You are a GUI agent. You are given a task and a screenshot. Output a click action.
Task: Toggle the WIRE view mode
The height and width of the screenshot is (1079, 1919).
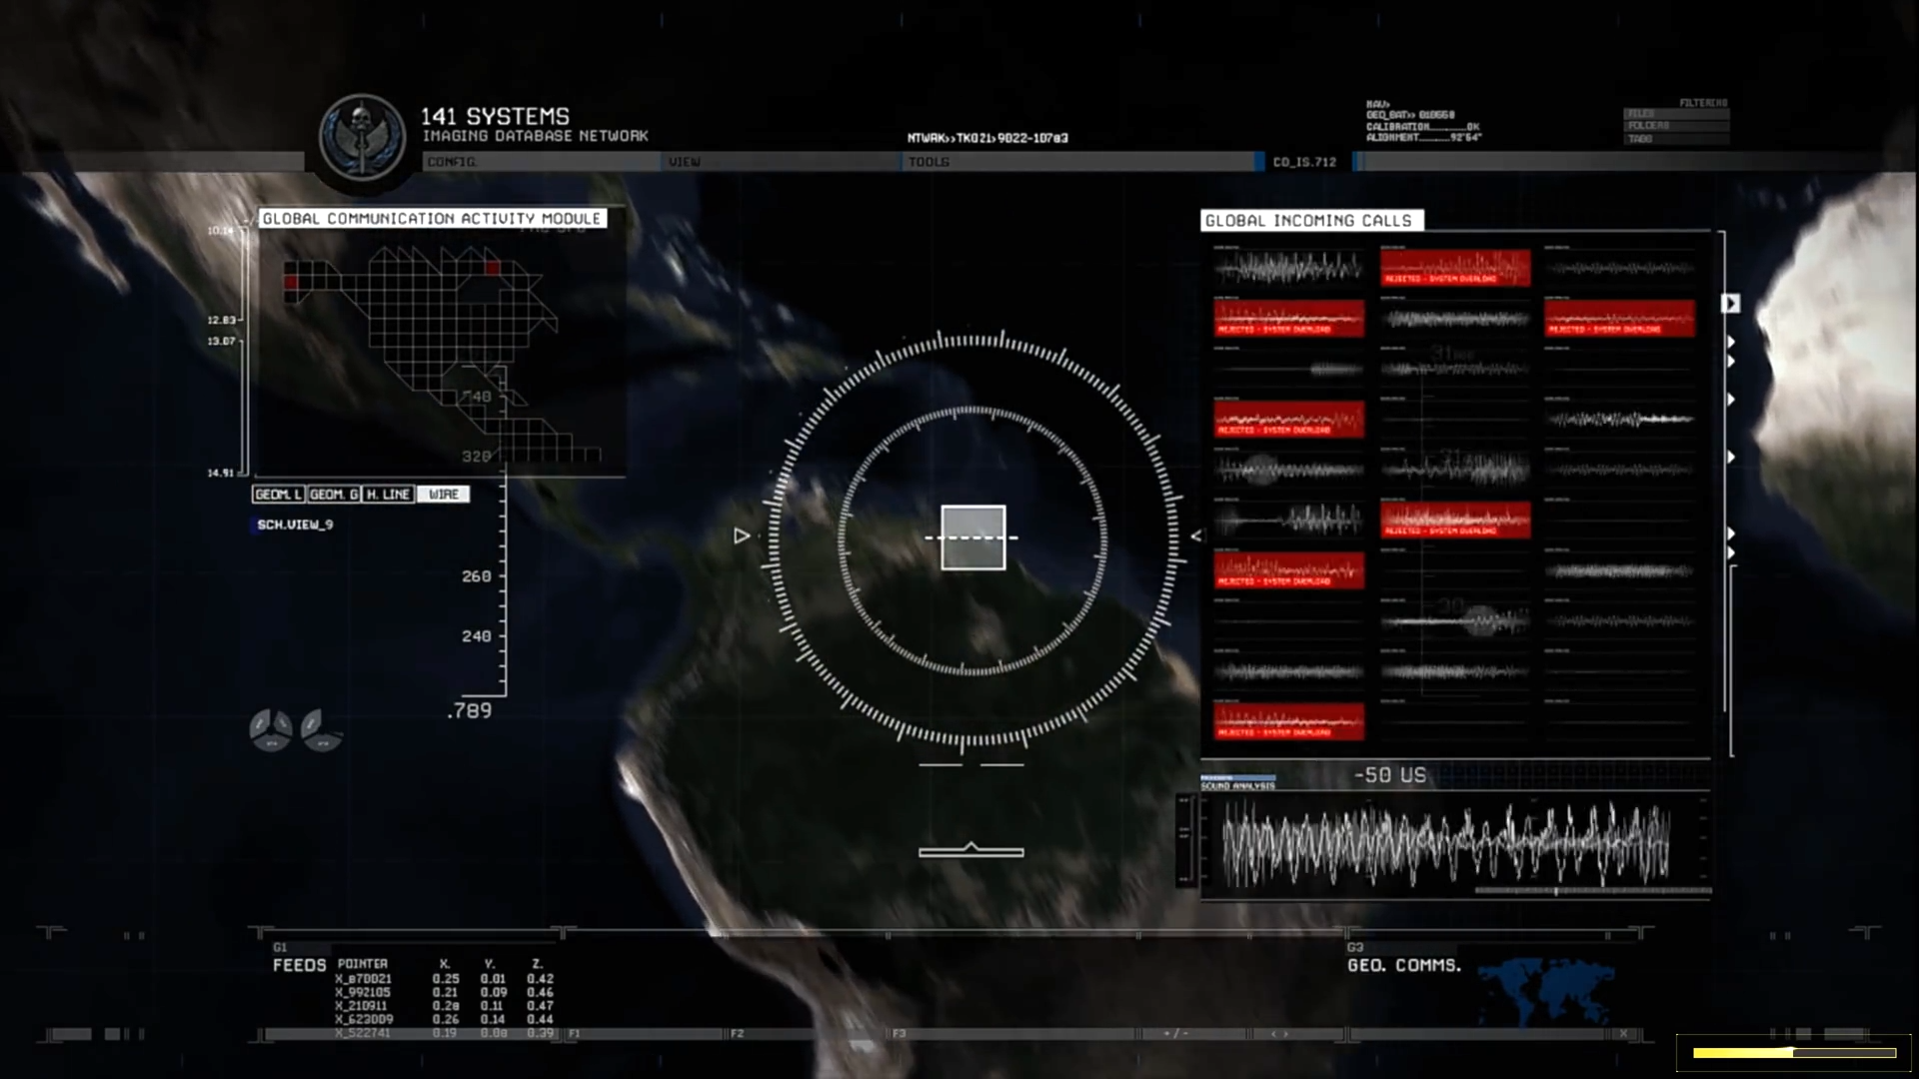443,495
